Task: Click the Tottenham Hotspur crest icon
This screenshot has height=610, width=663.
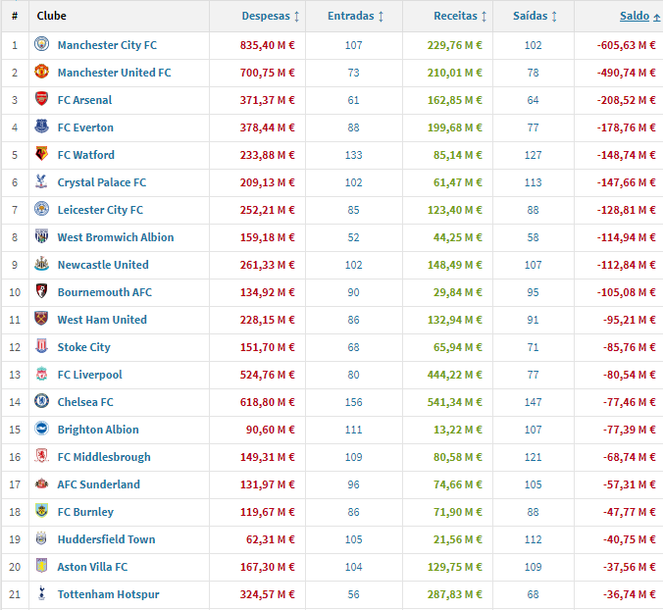Action: click(x=41, y=594)
